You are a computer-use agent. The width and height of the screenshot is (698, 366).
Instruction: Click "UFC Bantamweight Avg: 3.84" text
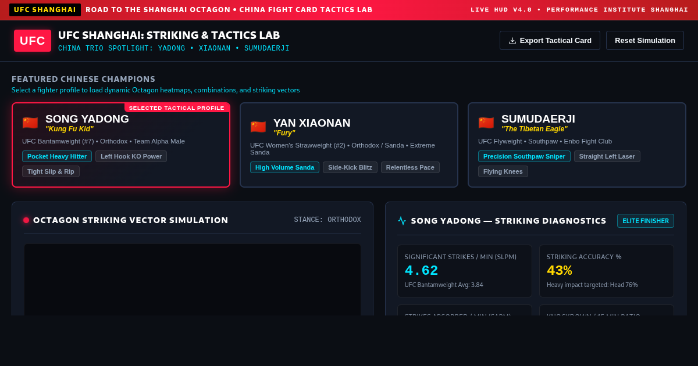pos(444,285)
